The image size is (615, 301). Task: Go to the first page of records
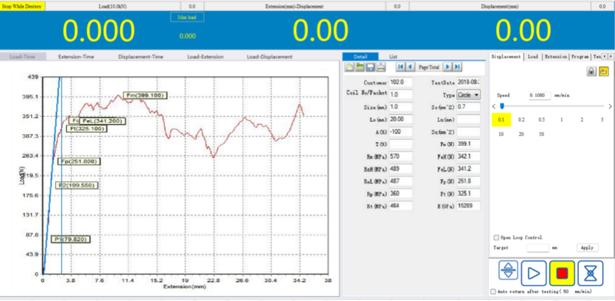[400, 67]
